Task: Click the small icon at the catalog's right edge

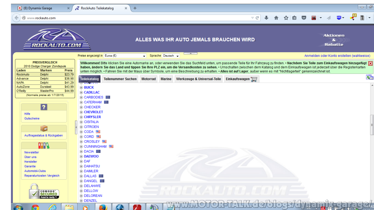Action: click(x=370, y=77)
